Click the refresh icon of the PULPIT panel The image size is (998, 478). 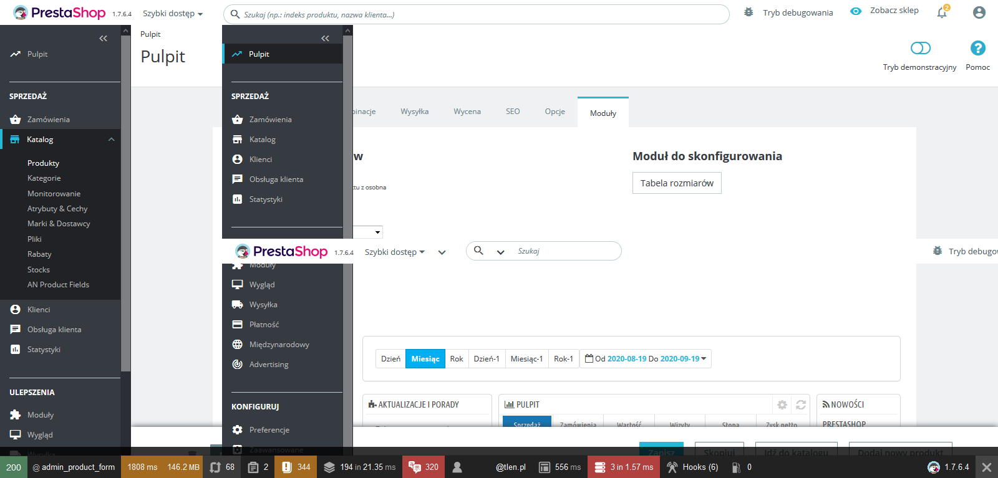801,405
